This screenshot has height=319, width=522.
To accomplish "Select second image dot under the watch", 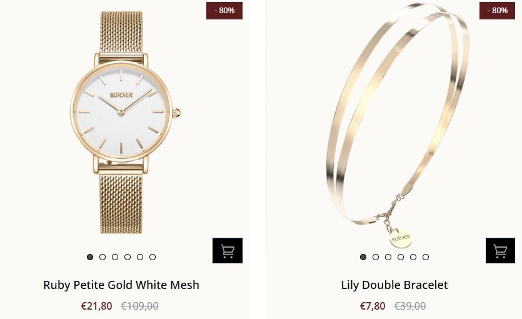I will [103, 257].
